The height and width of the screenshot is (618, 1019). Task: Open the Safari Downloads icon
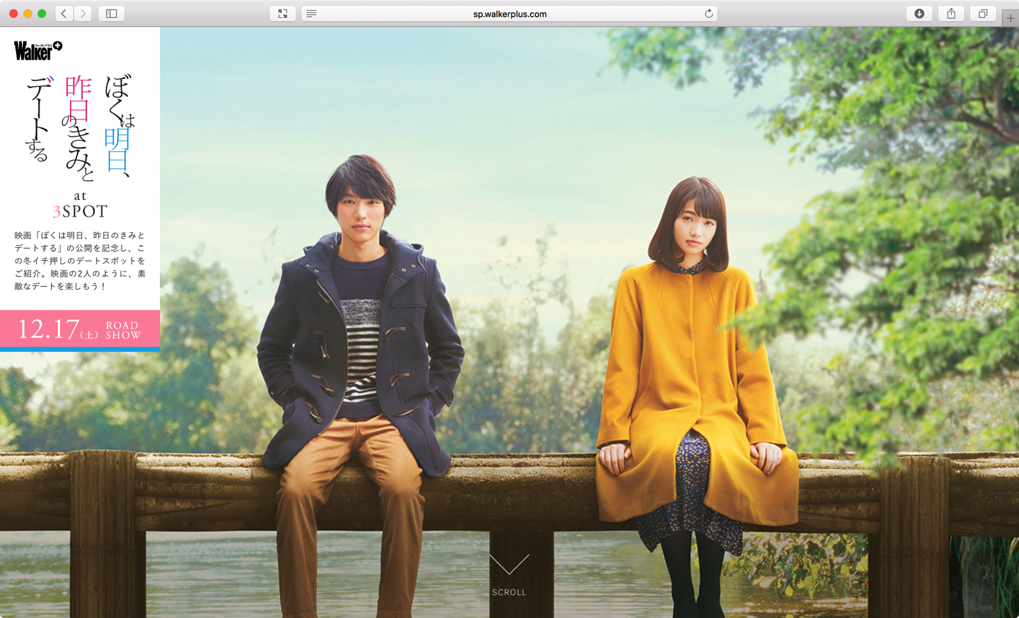[x=919, y=13]
